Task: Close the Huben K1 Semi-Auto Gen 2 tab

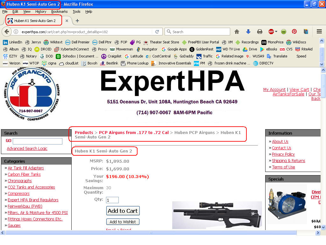Action: tap(67, 21)
